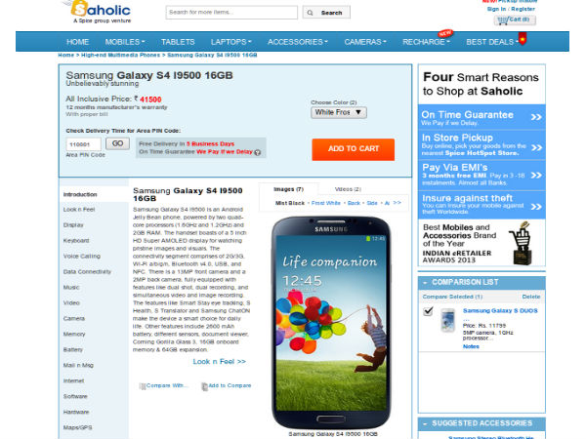Click the Add to Cart button
This screenshot has width=586, height=439.
click(354, 149)
